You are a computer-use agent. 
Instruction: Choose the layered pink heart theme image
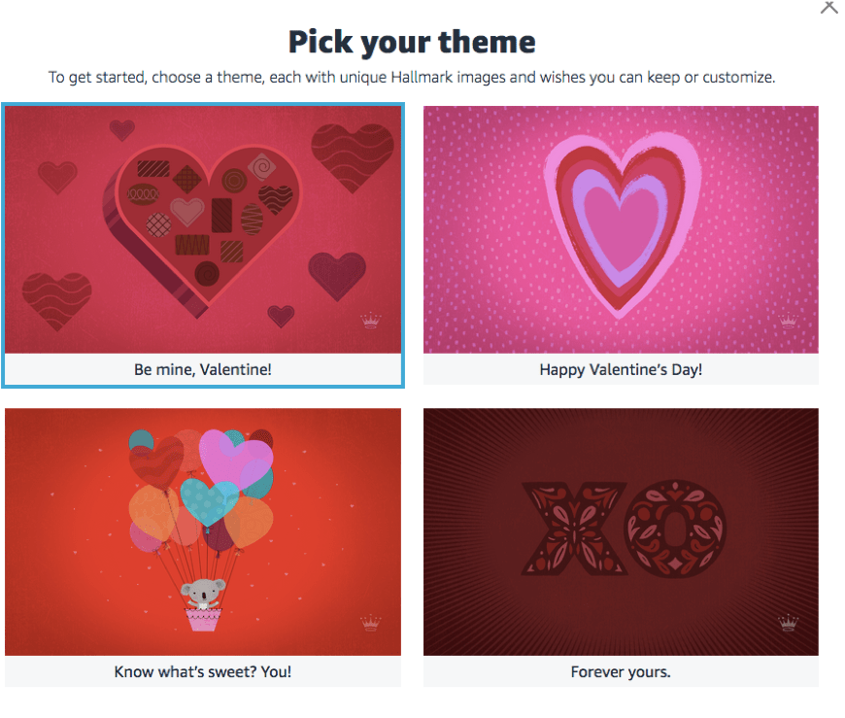tap(621, 229)
